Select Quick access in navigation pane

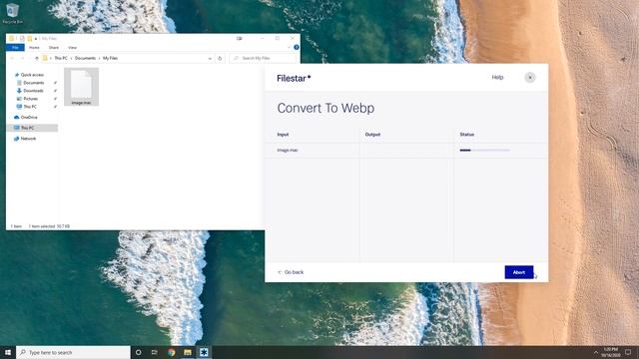[x=32, y=75]
